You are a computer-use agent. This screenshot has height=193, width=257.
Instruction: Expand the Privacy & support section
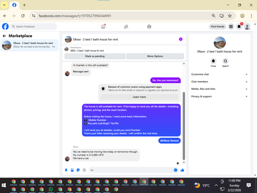(x=219, y=96)
